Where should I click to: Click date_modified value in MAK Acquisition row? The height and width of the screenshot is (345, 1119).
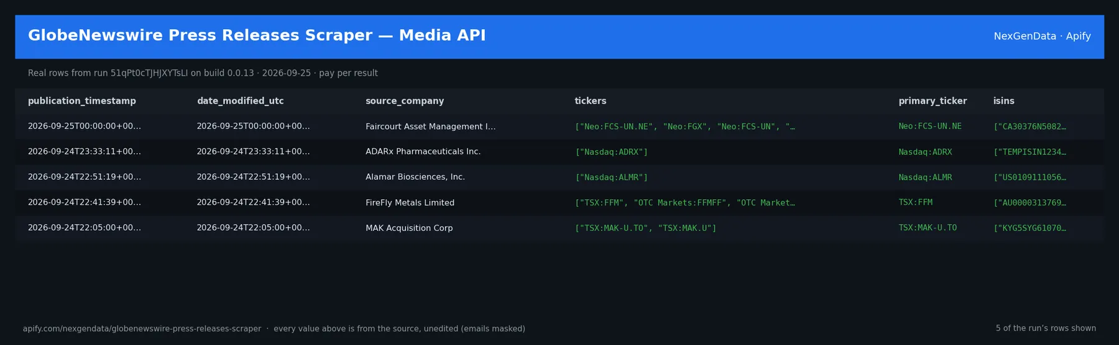254,228
